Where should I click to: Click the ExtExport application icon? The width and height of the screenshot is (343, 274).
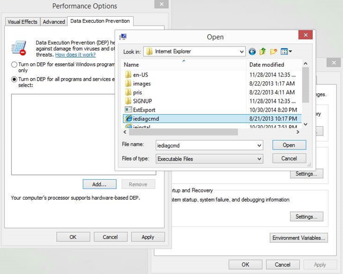pos(128,109)
